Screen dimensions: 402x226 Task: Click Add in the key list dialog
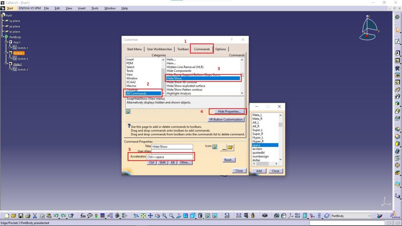click(259, 171)
